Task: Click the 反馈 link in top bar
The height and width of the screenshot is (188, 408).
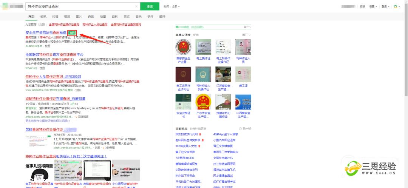Action: (362, 6)
